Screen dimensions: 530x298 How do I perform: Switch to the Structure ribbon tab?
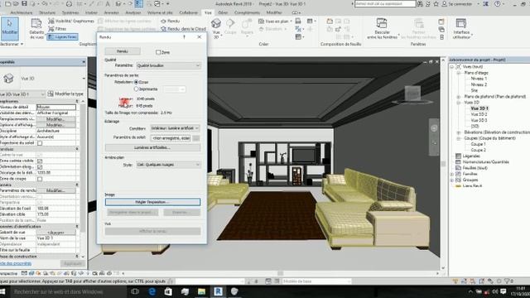[47, 12]
